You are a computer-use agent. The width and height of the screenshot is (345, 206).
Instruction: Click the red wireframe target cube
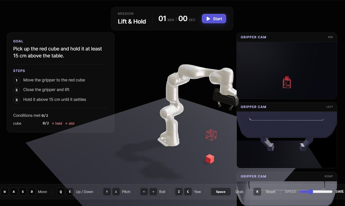point(211,135)
